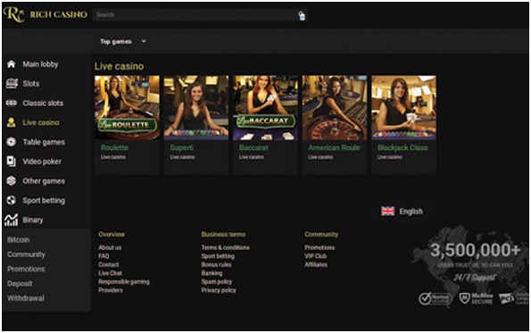Click the search icon in search bar
This screenshot has height=333, width=531.
(302, 15)
